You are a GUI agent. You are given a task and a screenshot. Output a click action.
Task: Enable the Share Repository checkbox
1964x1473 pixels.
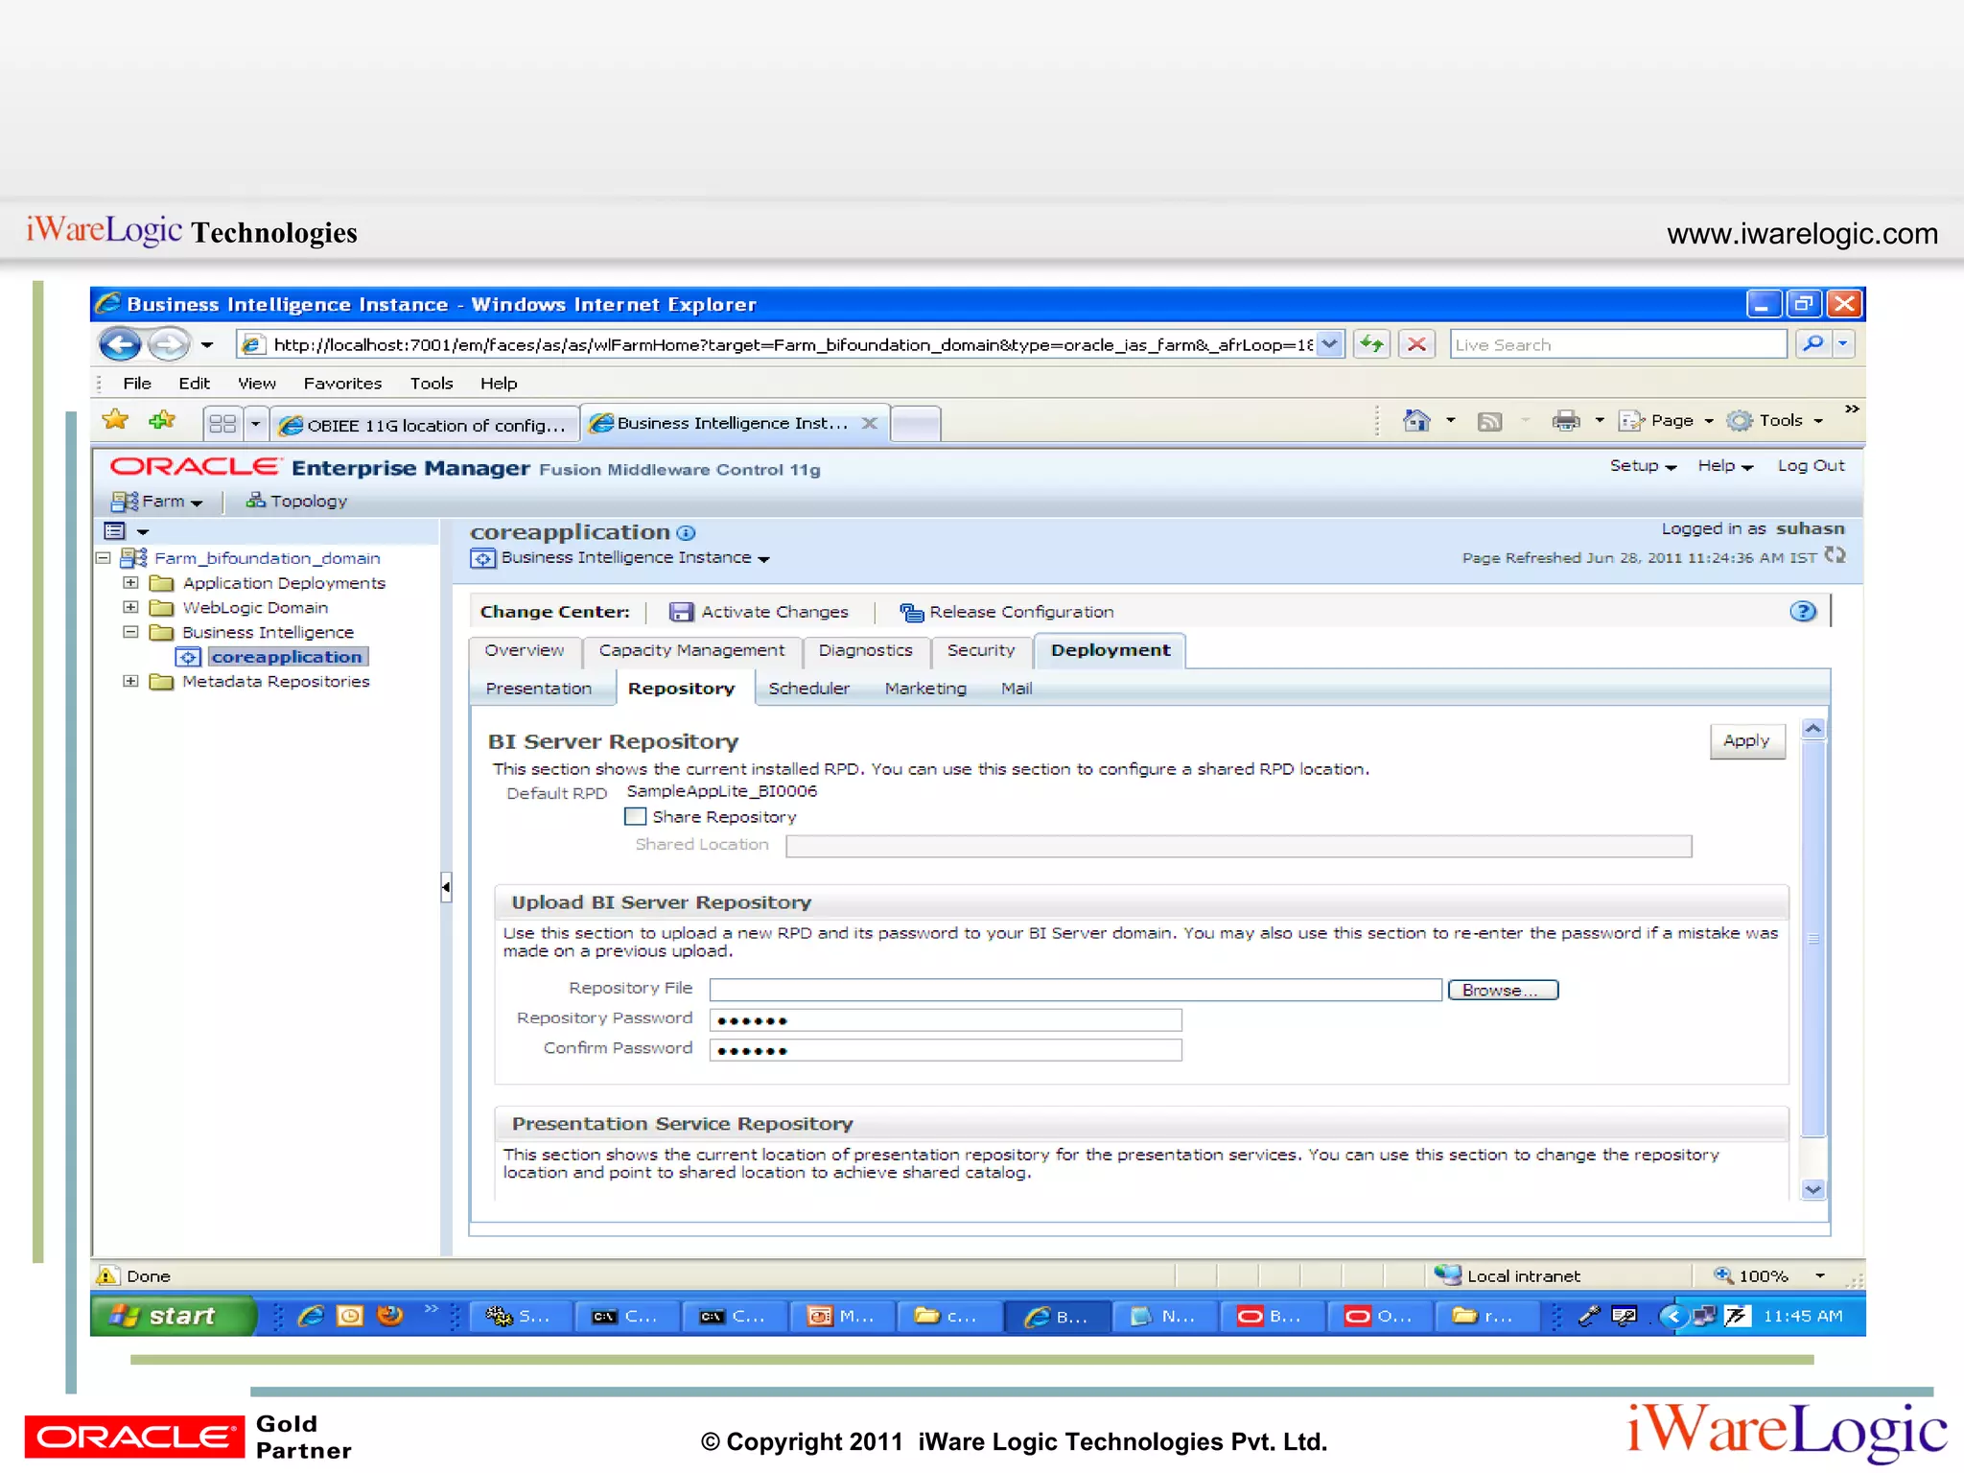635,817
